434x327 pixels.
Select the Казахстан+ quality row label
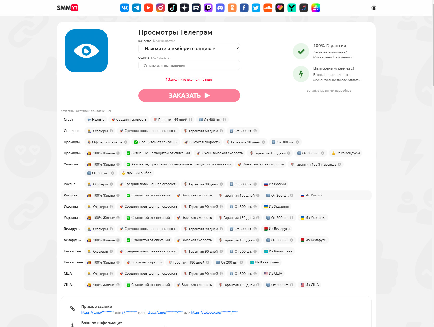(x=73, y=262)
